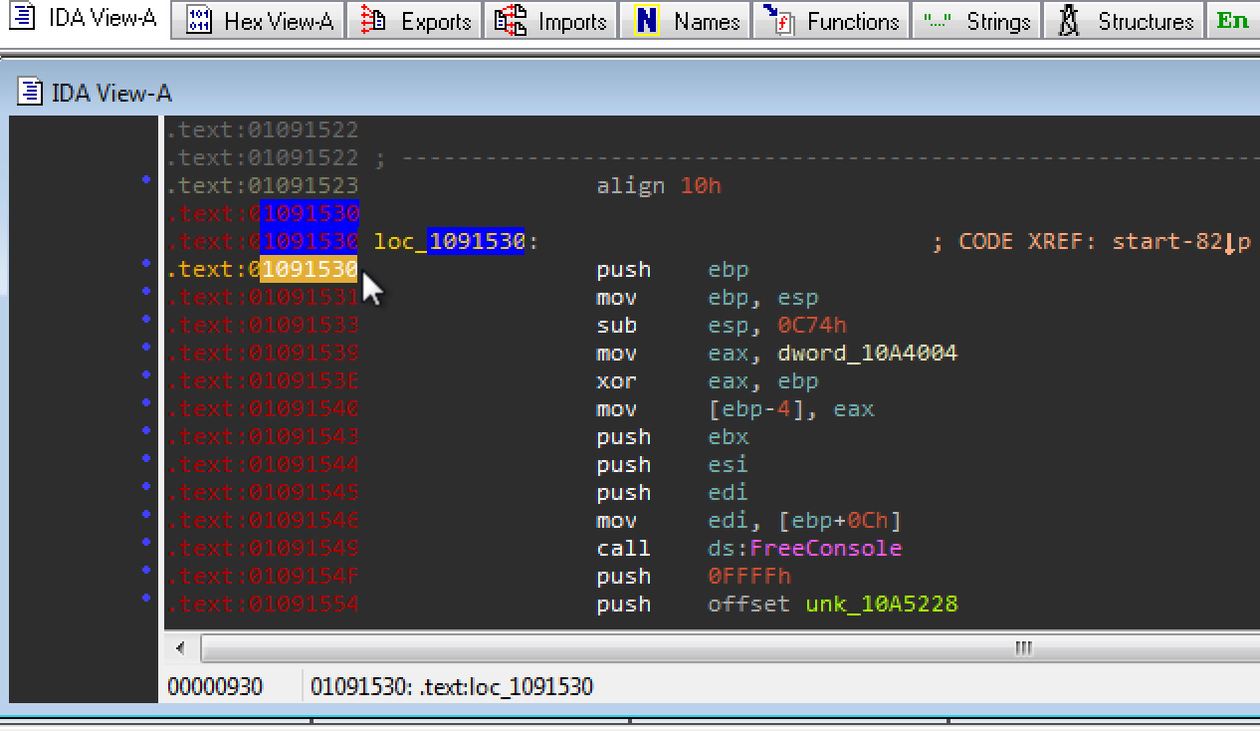Click the unk_10A5228 offset reference
This screenshot has width=1260, height=731.
tap(882, 605)
